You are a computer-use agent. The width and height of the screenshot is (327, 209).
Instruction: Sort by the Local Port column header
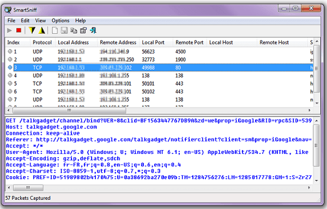coord(156,43)
